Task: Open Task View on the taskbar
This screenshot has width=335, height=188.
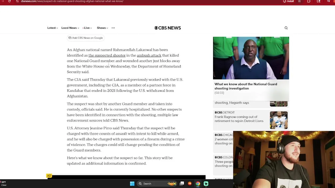Action: pos(182,184)
